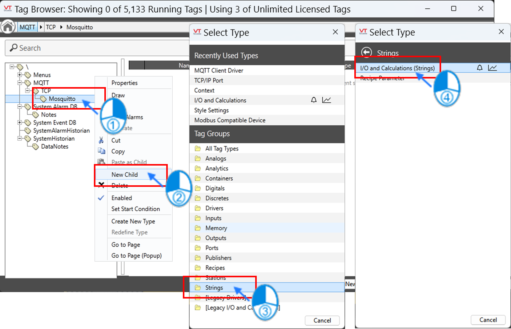Choose Go to Page menu entry
The width and height of the screenshot is (511, 329).
tap(126, 244)
